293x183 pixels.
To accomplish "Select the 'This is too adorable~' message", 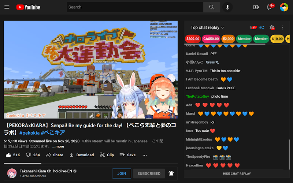I will (x=226, y=71).
